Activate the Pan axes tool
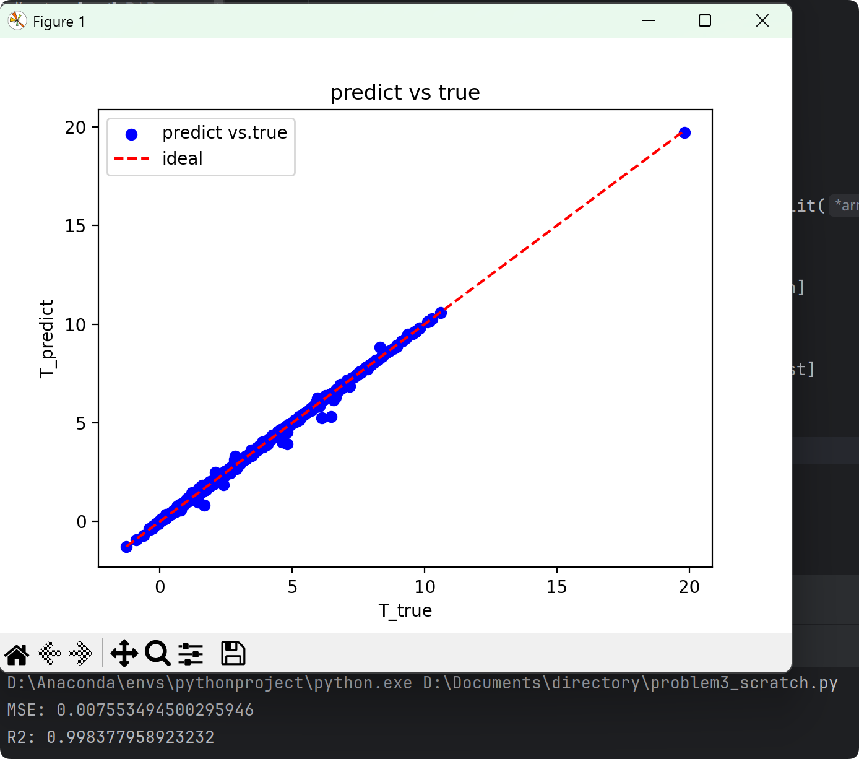This screenshot has height=759, width=859. (x=124, y=654)
